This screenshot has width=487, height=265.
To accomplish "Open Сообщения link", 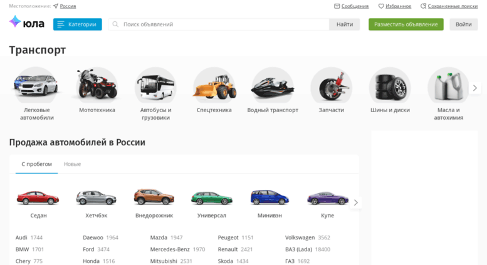I will point(355,6).
